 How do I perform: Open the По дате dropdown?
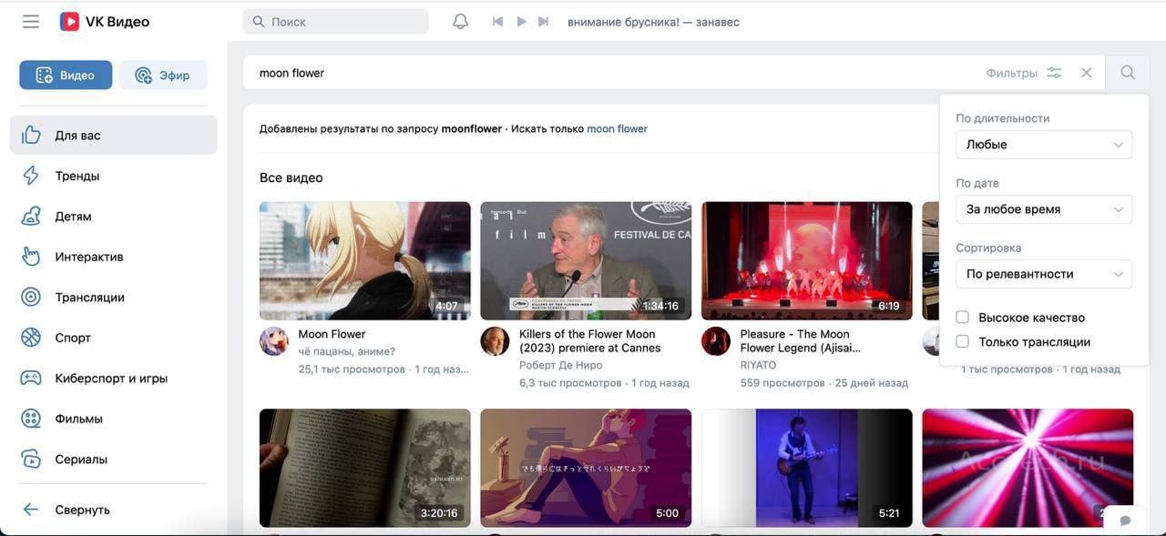point(1043,209)
